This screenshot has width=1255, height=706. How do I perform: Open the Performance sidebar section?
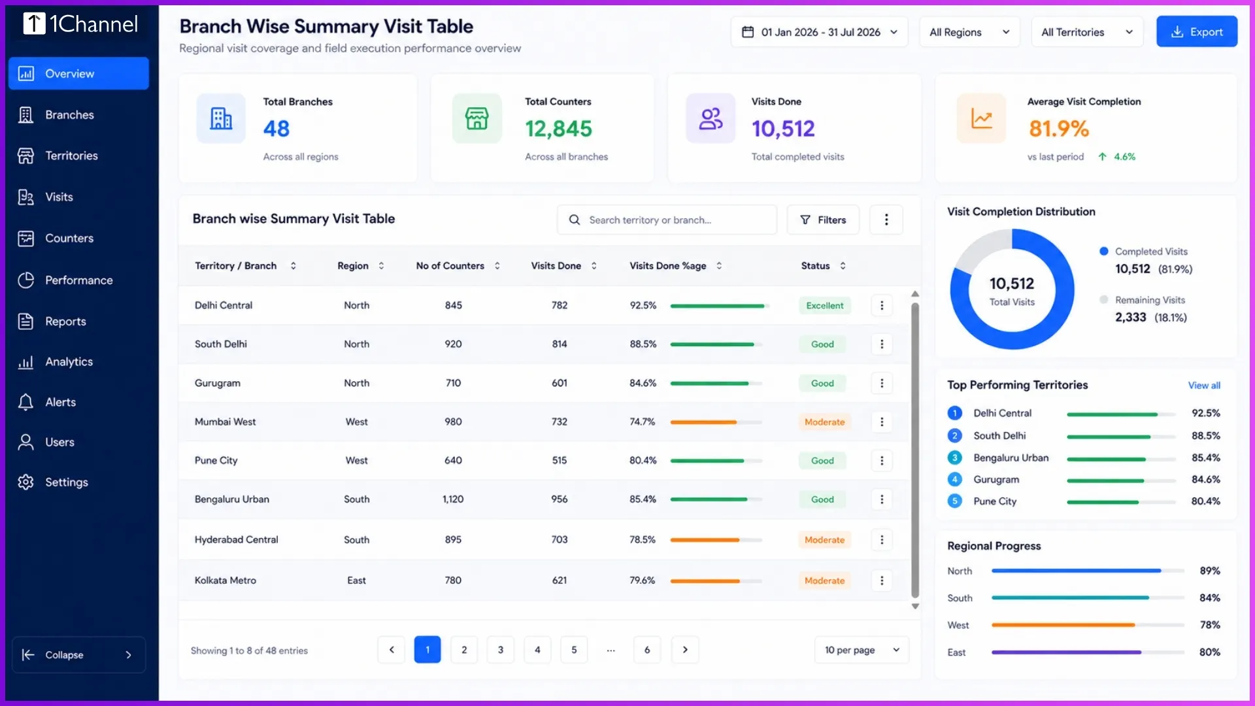tap(78, 280)
